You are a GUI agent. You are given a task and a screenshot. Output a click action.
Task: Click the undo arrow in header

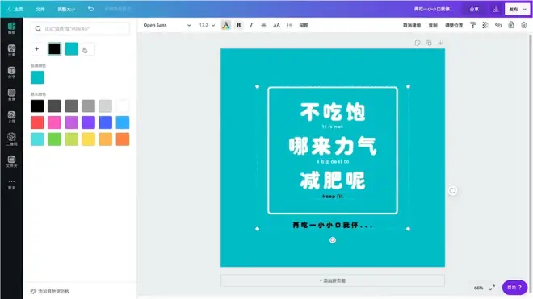coord(90,9)
